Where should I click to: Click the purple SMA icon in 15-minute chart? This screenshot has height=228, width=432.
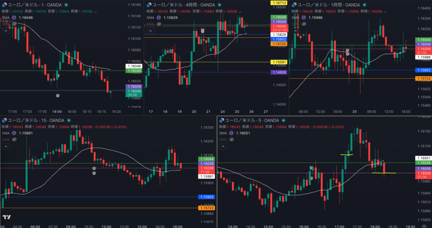pyautogui.click(x=14, y=133)
